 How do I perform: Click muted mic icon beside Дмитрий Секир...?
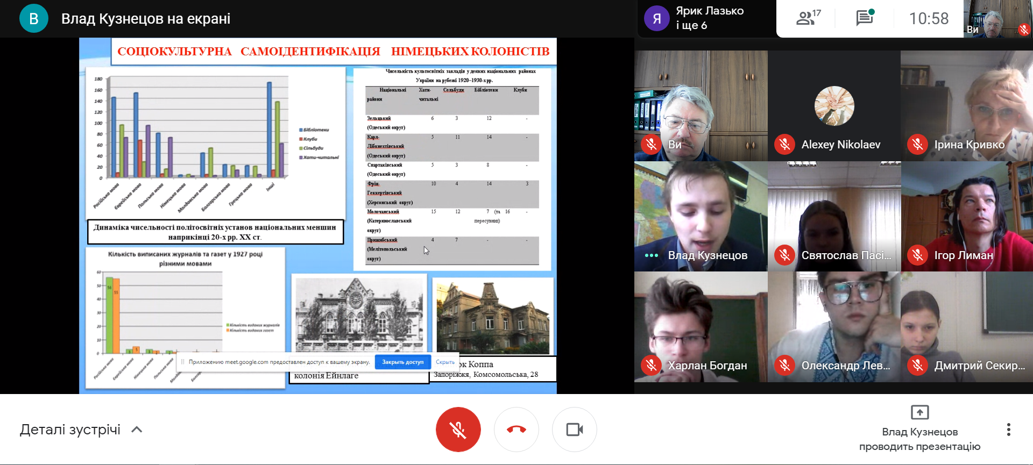(x=917, y=366)
